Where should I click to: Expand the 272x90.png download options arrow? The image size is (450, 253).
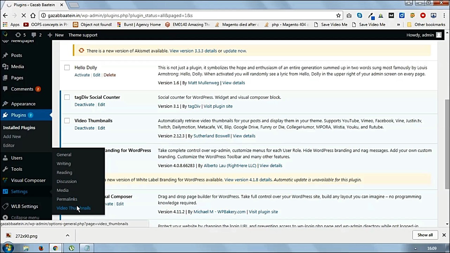pyautogui.click(x=67, y=236)
